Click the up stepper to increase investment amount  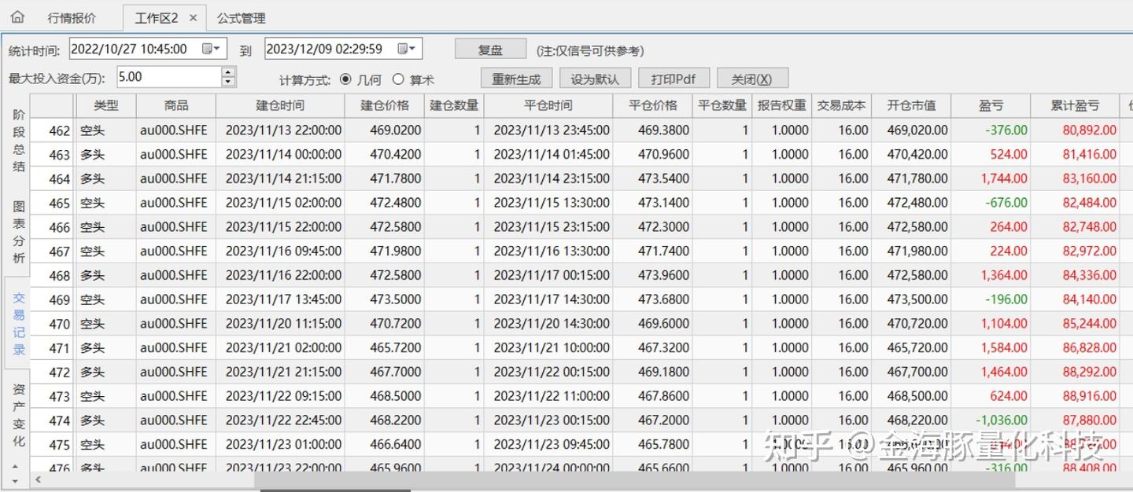[227, 73]
